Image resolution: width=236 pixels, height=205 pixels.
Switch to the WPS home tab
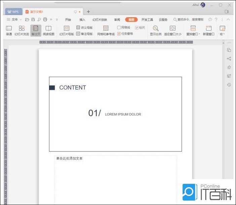(x=13, y=11)
